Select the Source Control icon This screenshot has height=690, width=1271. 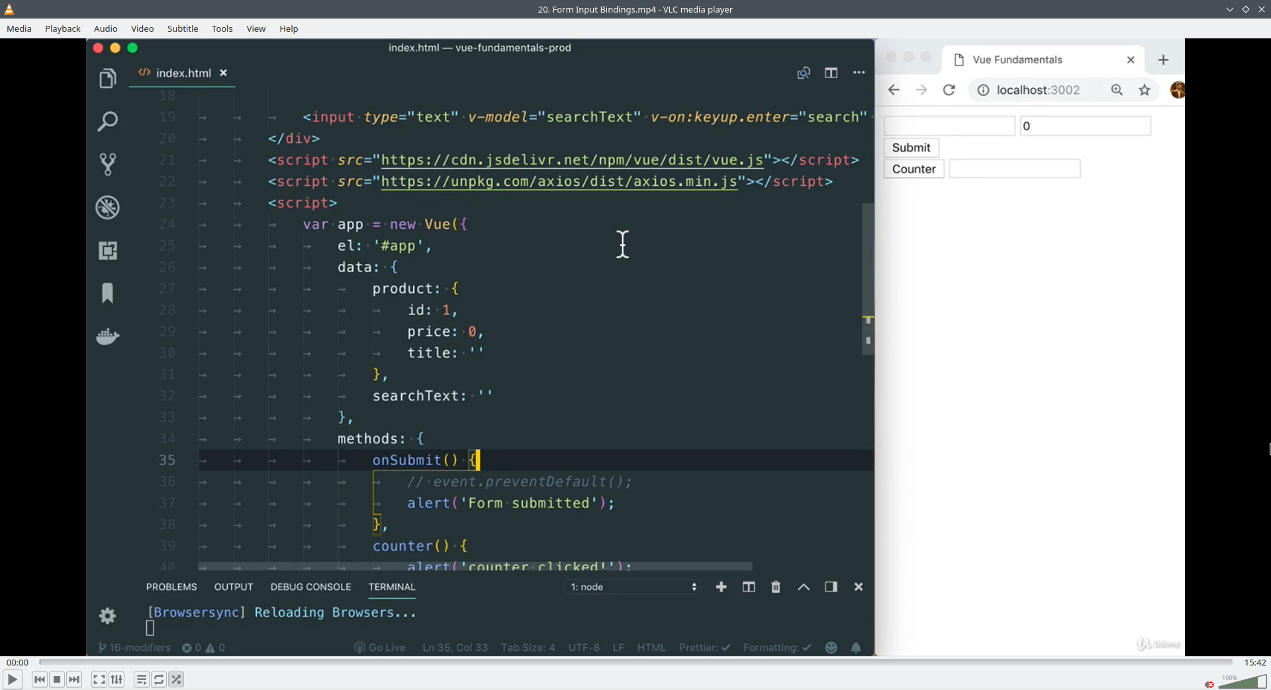click(108, 164)
